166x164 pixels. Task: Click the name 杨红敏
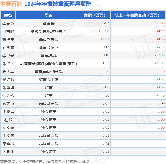click(x=8, y=80)
